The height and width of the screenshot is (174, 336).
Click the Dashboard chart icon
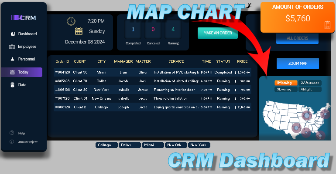13,34
